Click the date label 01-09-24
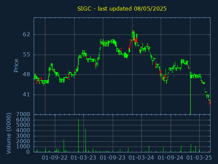The image size is (218, 164). 171,158
